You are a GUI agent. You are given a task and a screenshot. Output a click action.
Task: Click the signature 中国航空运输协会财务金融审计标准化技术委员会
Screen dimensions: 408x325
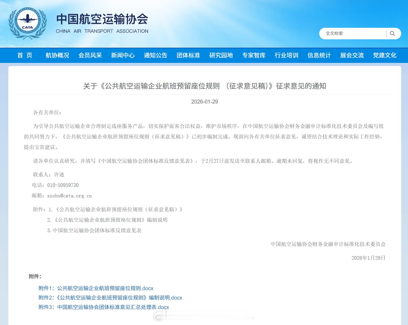pyautogui.click(x=328, y=244)
